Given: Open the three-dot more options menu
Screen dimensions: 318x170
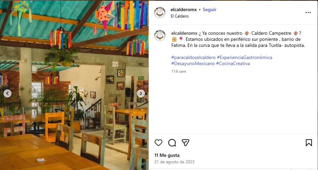Looking at the screenshot, I should click(308, 12).
